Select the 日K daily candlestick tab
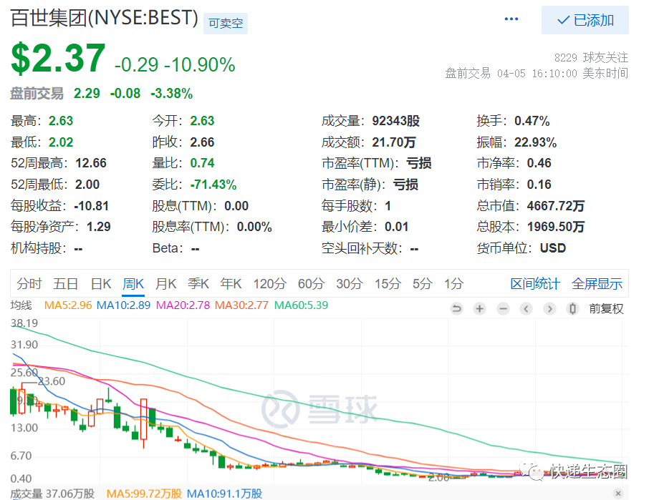Screen dimensions: 649x500 [101, 284]
